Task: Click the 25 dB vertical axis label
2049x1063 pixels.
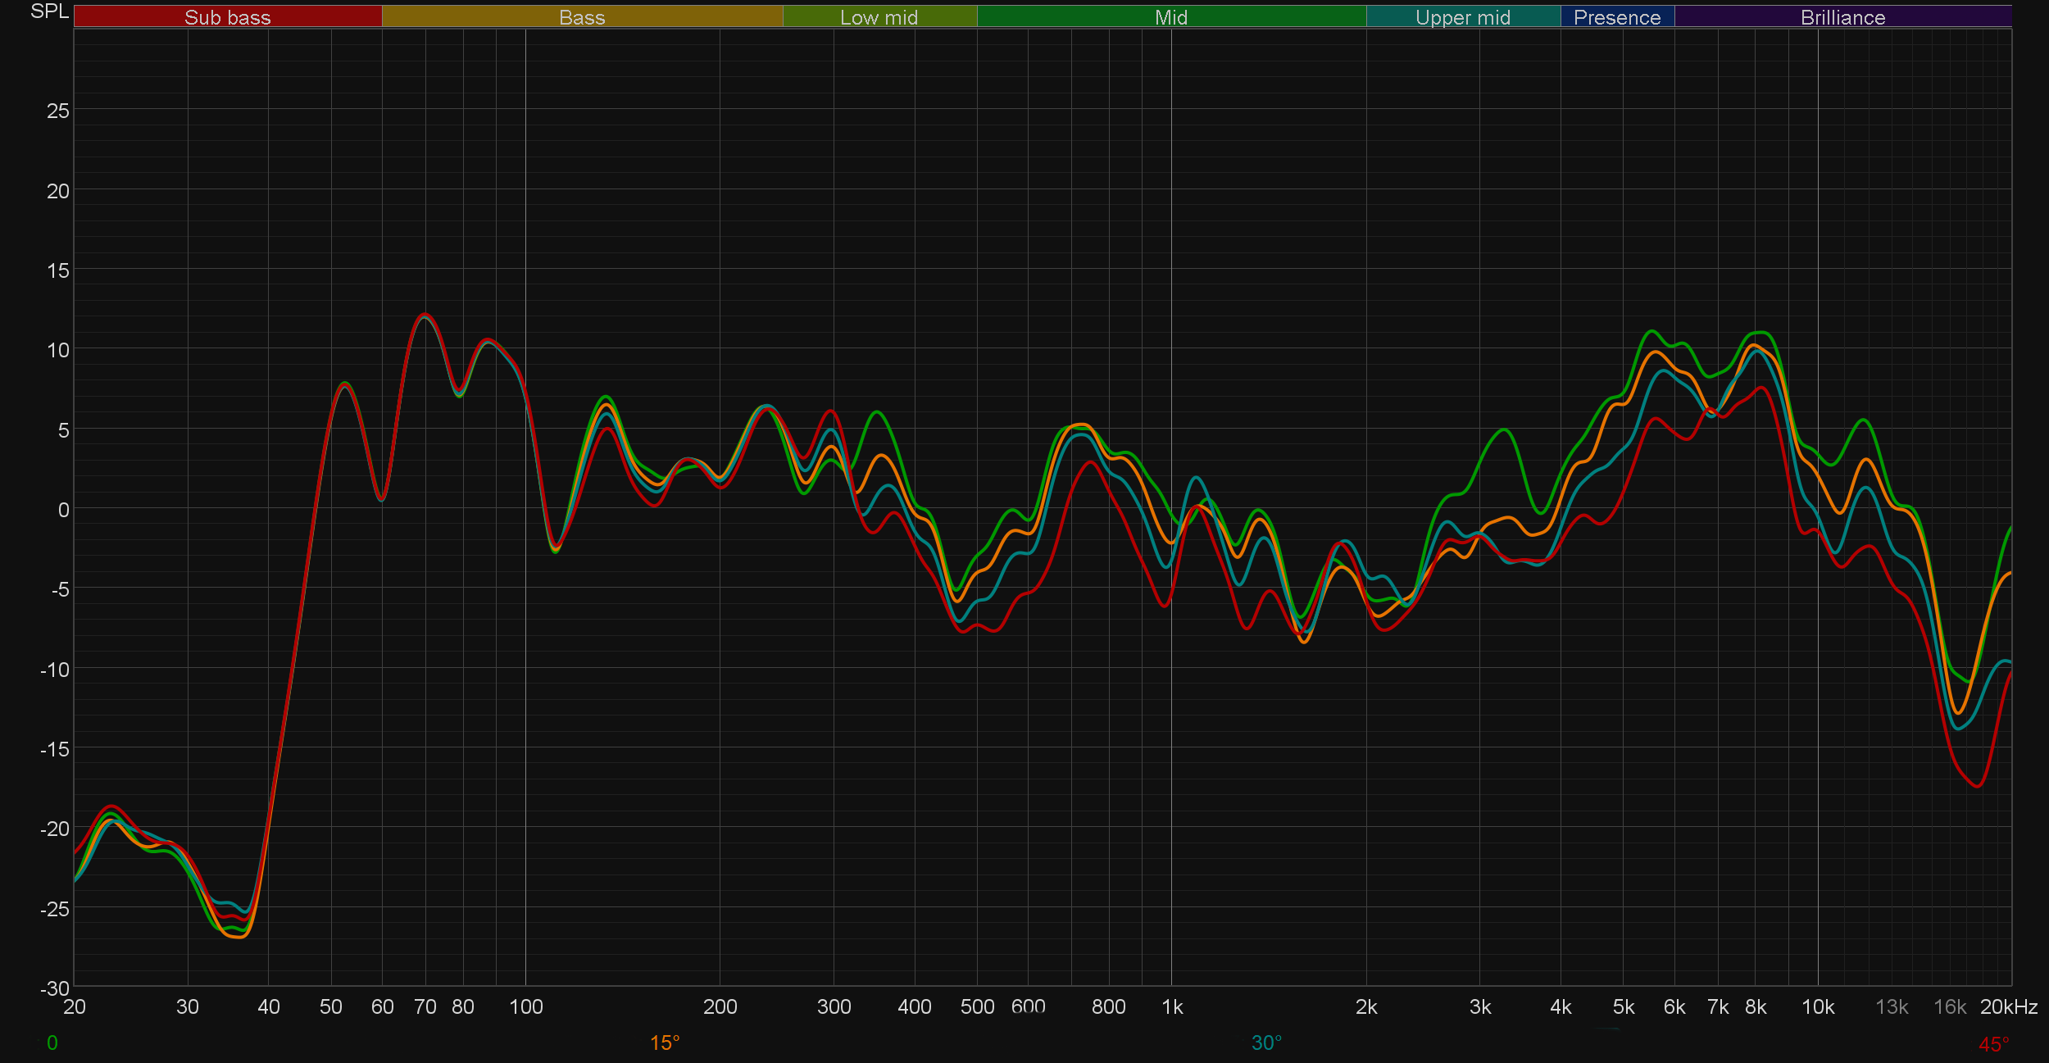Action: 58,111
